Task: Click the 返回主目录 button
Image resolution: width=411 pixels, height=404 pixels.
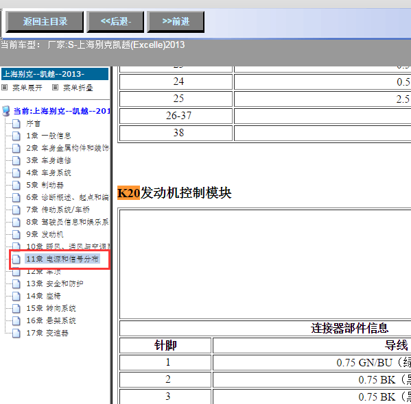Action: point(45,22)
